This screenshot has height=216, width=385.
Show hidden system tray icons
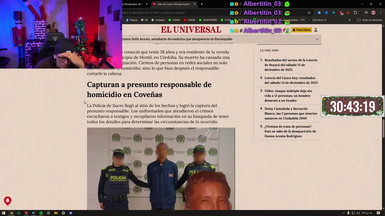click(x=343, y=213)
